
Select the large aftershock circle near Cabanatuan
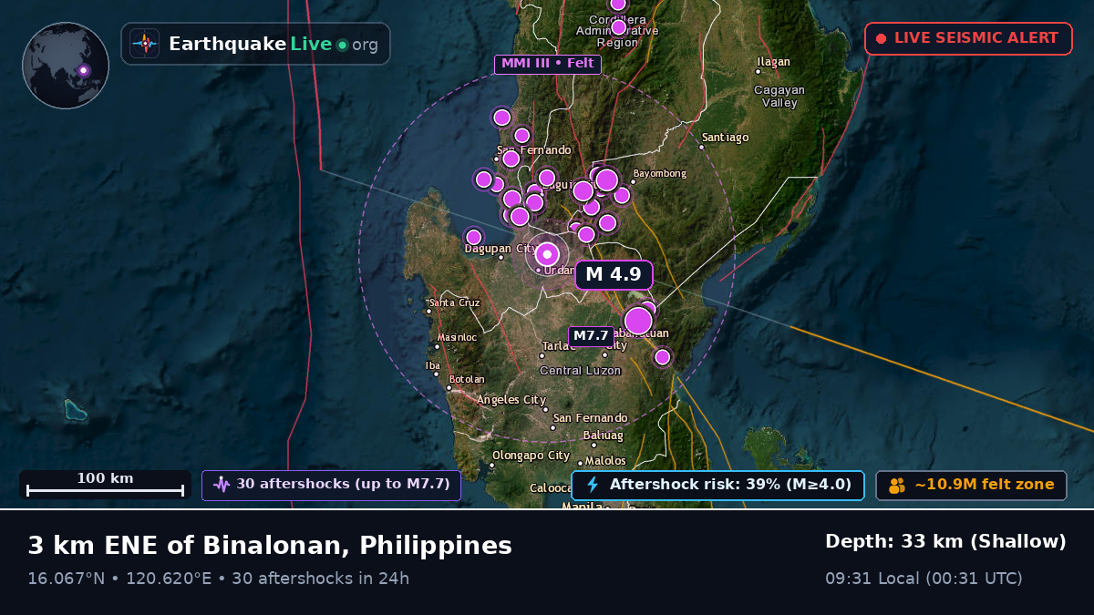(x=638, y=321)
